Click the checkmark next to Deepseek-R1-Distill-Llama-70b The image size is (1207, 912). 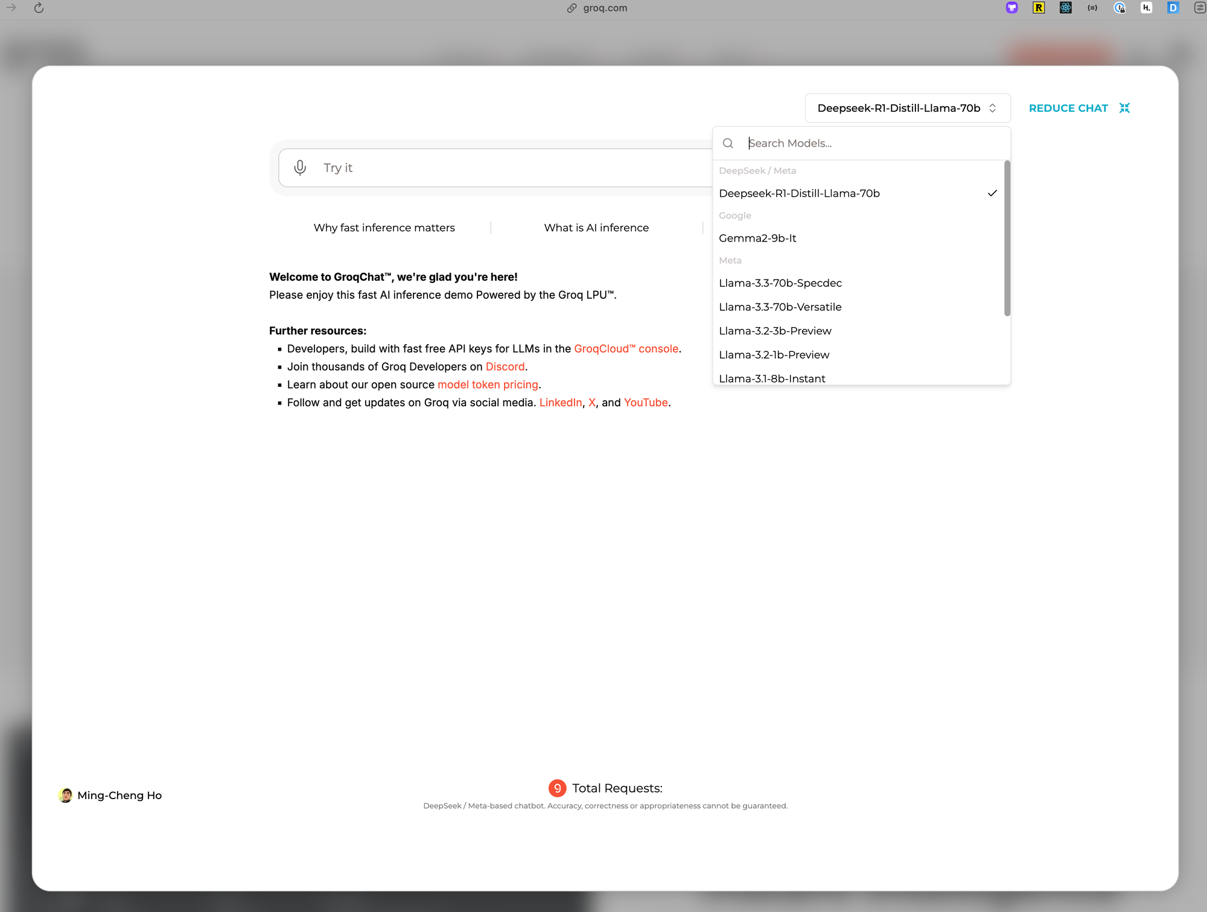tap(992, 193)
